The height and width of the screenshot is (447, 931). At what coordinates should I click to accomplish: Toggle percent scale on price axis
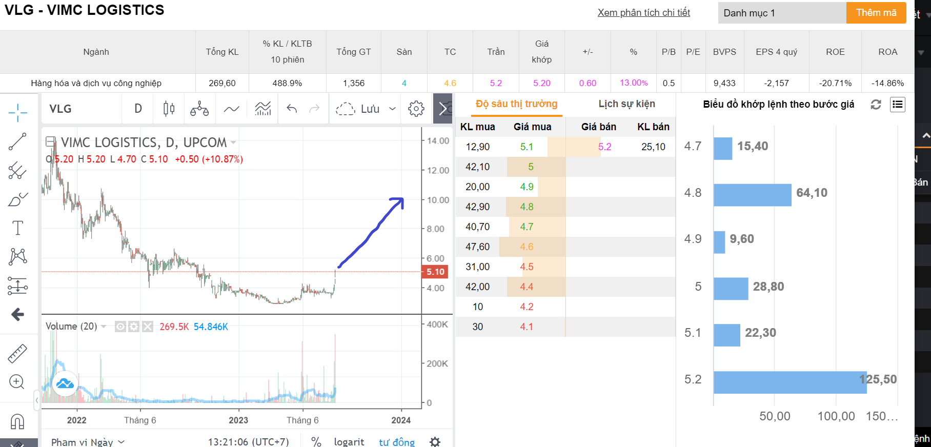316,442
